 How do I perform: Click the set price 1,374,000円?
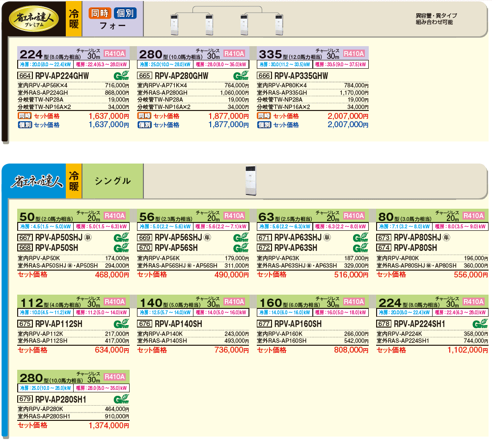(x=109, y=425)
